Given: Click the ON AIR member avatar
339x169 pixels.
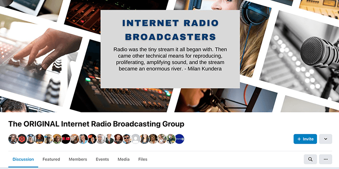Looking at the screenshot, I should [66, 139].
